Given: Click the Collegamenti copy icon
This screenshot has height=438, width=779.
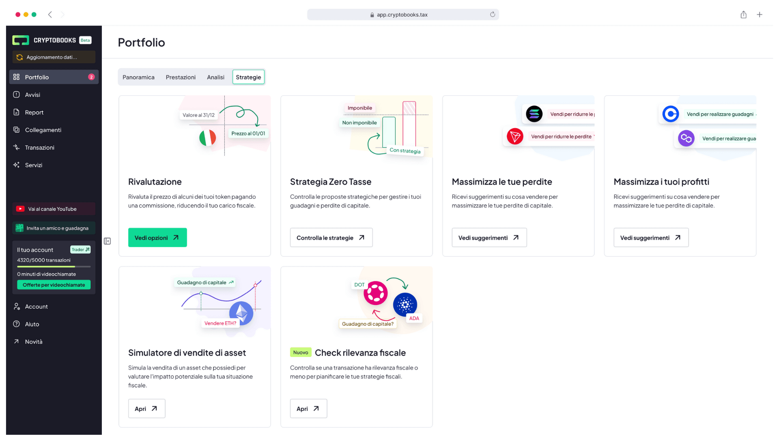Looking at the screenshot, I should click(16, 130).
